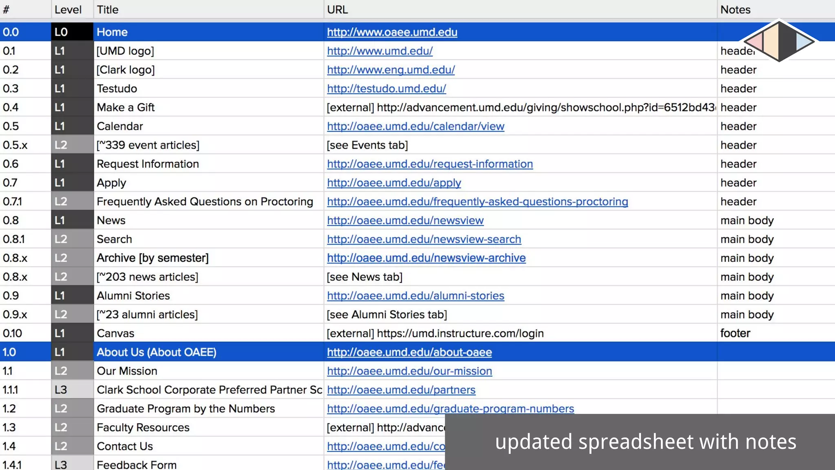Click the '1.1.1' row number cell
Image resolution: width=835 pixels, height=470 pixels.
[x=25, y=390]
